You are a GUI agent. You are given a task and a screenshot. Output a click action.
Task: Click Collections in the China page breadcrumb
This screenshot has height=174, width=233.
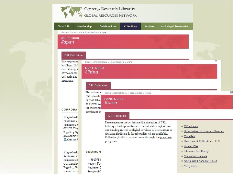pyautogui.click(x=100, y=62)
